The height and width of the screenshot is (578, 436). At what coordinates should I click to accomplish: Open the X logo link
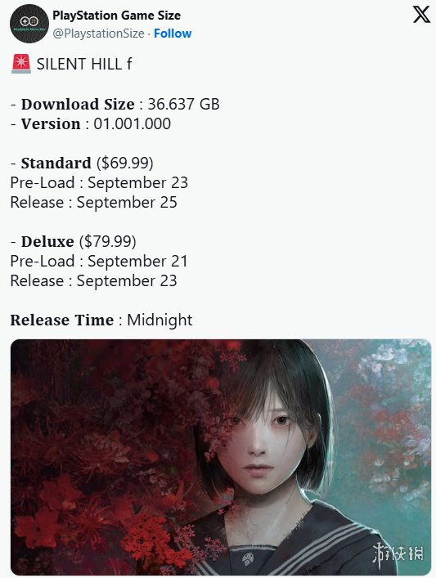[x=421, y=15]
